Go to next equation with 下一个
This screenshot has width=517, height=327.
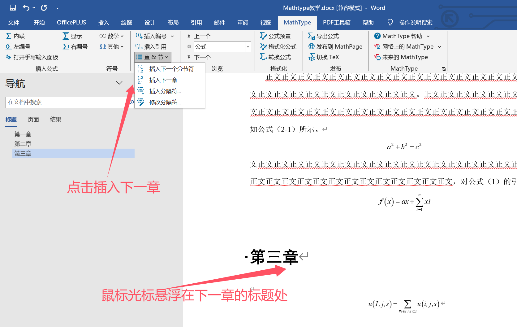(199, 57)
